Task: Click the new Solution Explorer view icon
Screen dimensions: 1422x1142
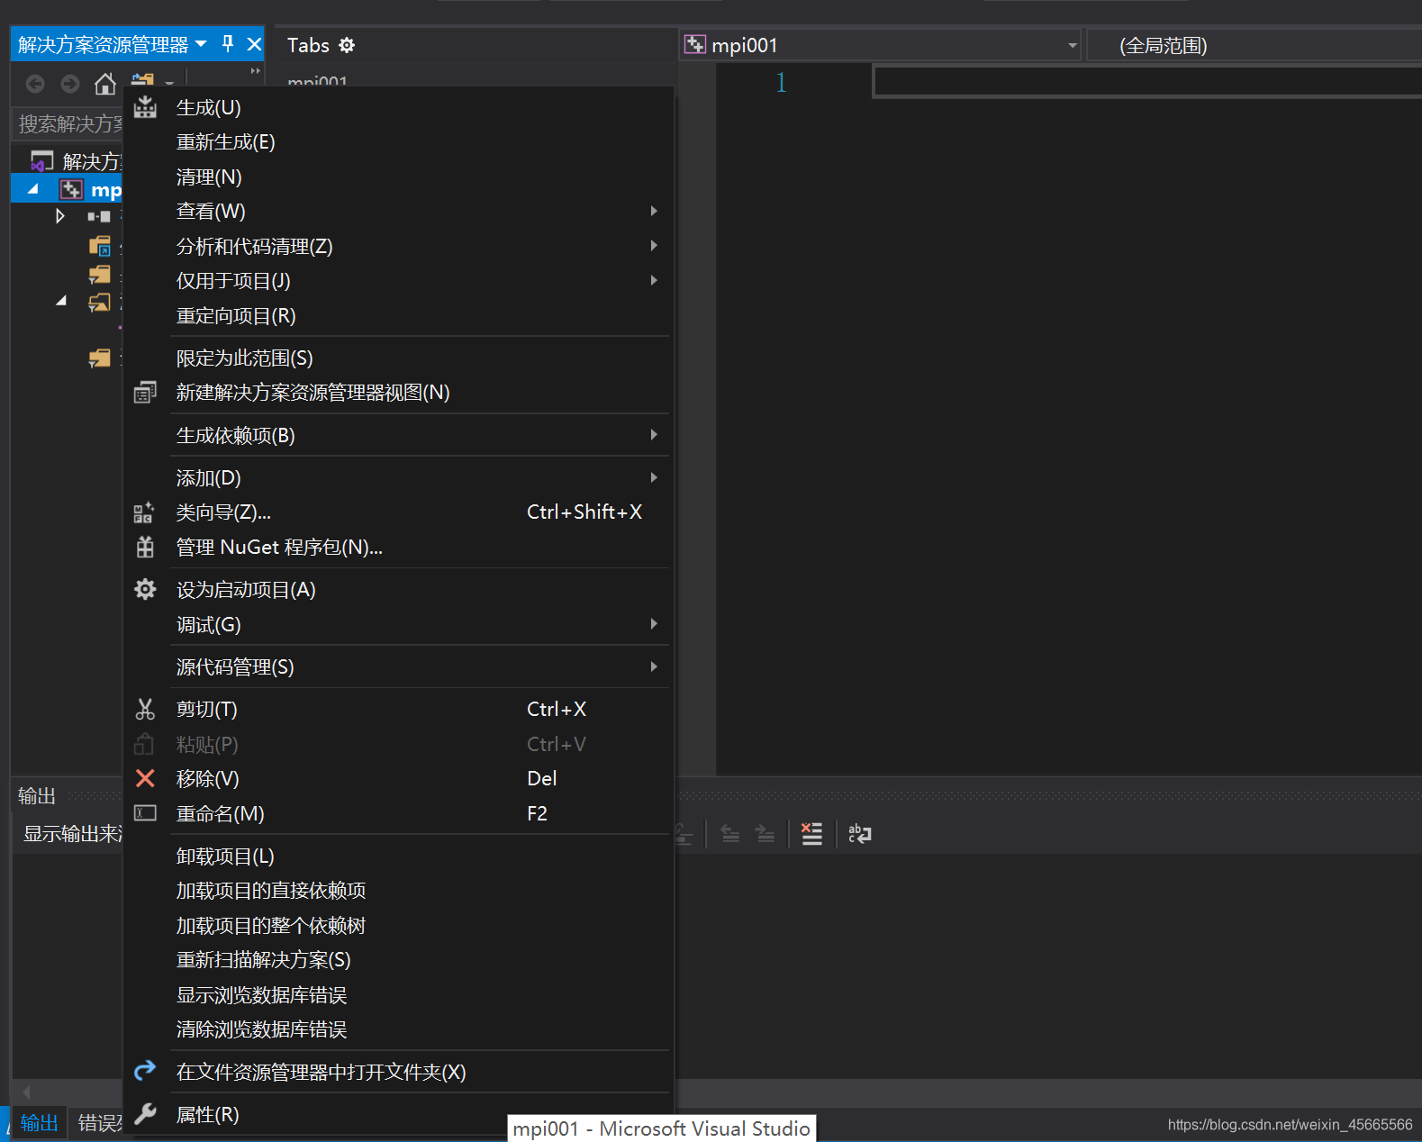Action: 145,393
